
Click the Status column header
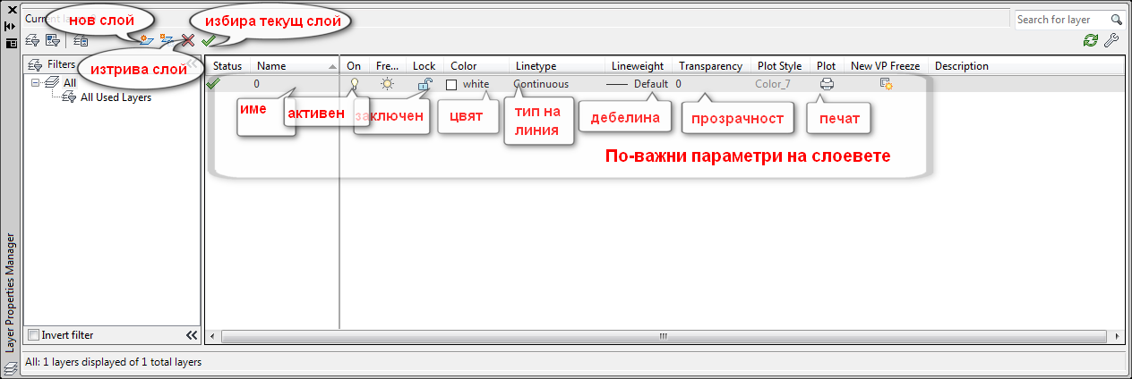coord(229,65)
